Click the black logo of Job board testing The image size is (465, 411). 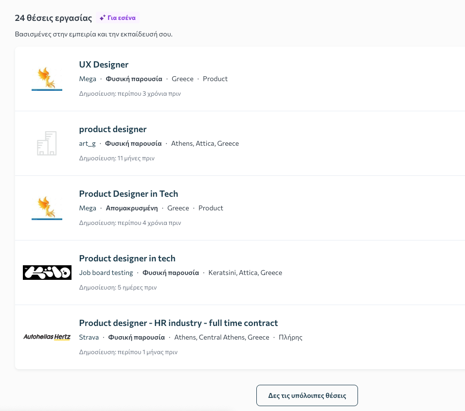47,273
